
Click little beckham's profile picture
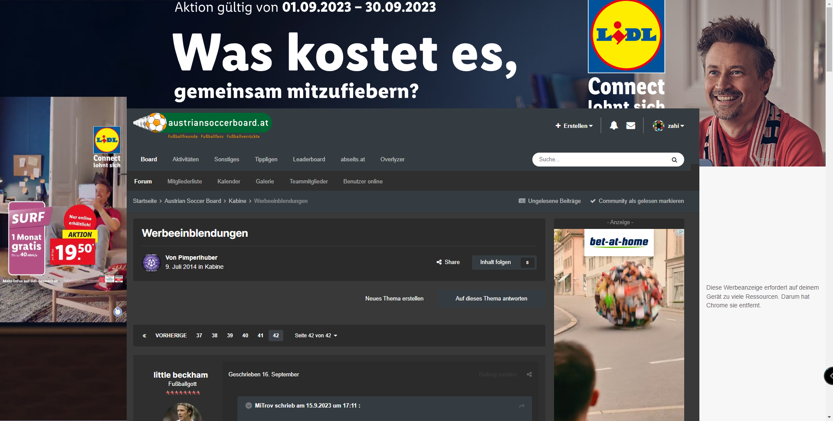(182, 412)
